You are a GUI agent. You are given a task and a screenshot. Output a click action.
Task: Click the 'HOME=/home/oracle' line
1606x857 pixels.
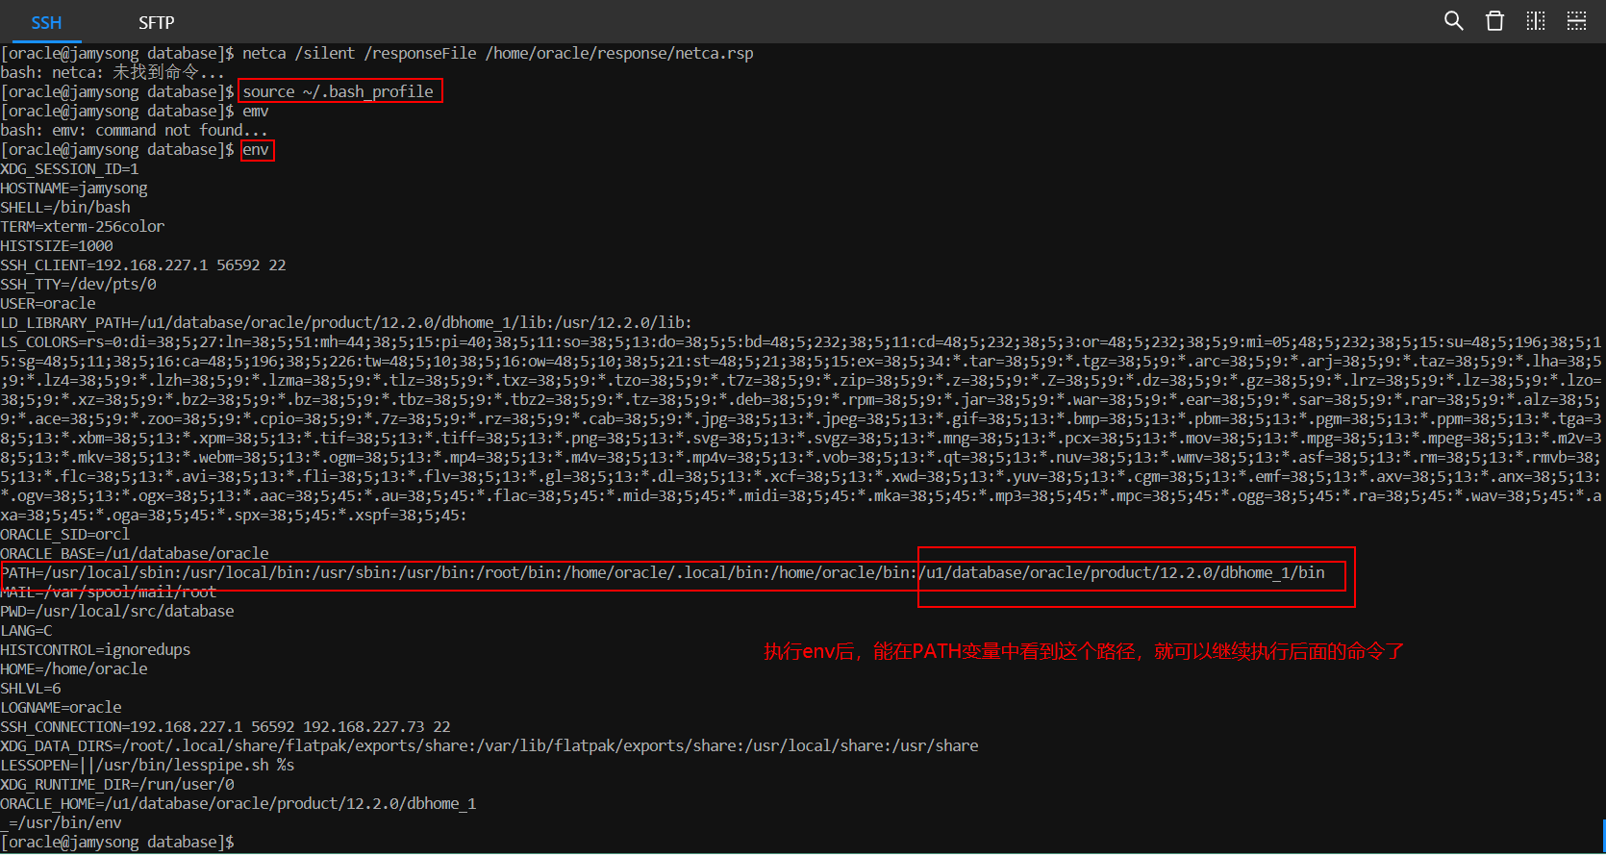coord(74,669)
